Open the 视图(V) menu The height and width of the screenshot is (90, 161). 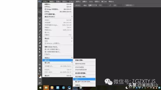coord(97,1)
